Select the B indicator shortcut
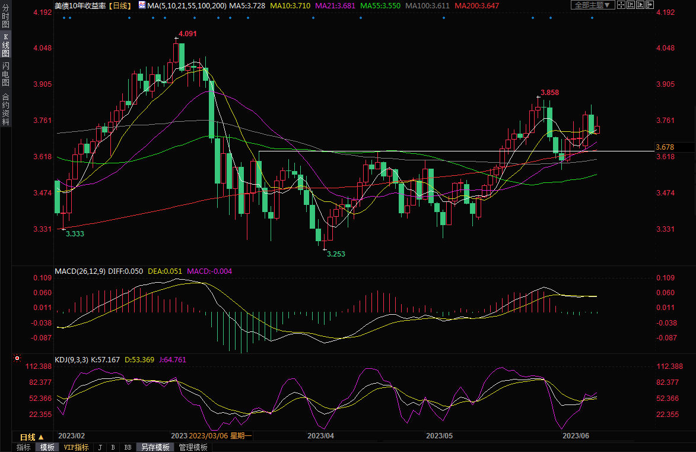 click(113, 447)
